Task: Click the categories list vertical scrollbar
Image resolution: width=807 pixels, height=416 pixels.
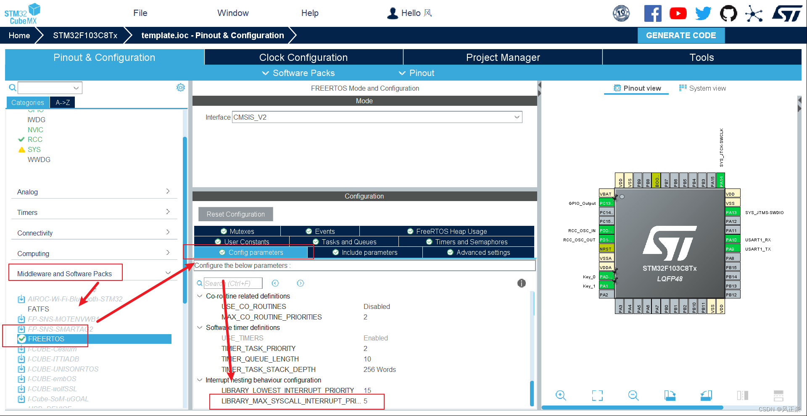Action: tap(185, 220)
